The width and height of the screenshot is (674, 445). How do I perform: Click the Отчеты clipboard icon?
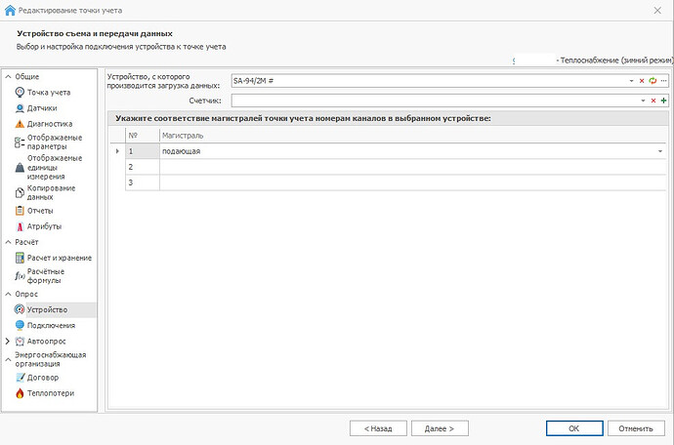click(21, 211)
